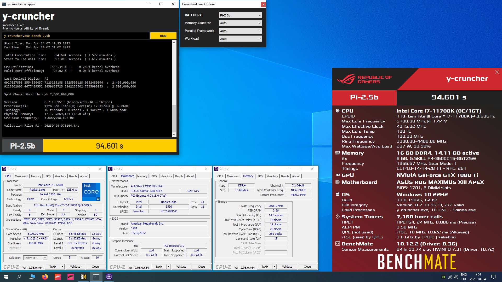Image resolution: width=502 pixels, height=282 pixels.
Task: Click the Pi-2.5b red label in BenchMate
Action: click(x=364, y=97)
